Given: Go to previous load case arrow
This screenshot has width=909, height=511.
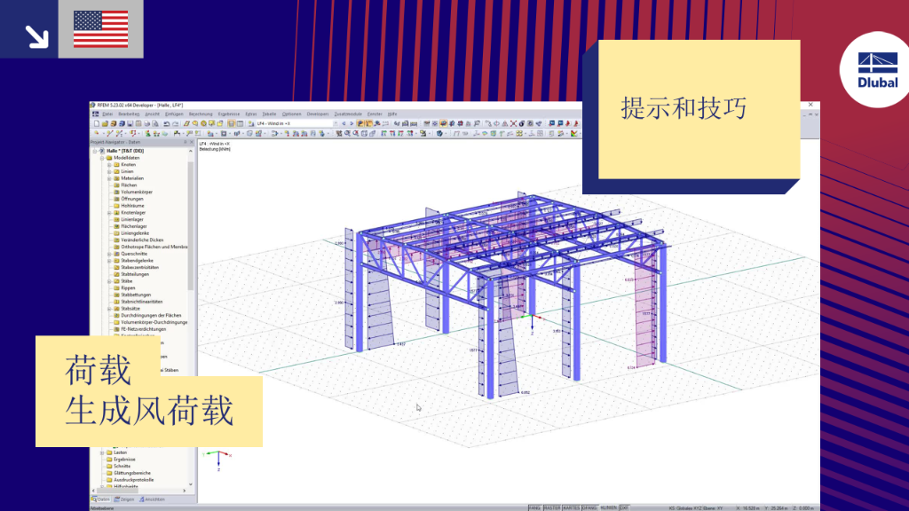Looking at the screenshot, I should coord(344,123).
